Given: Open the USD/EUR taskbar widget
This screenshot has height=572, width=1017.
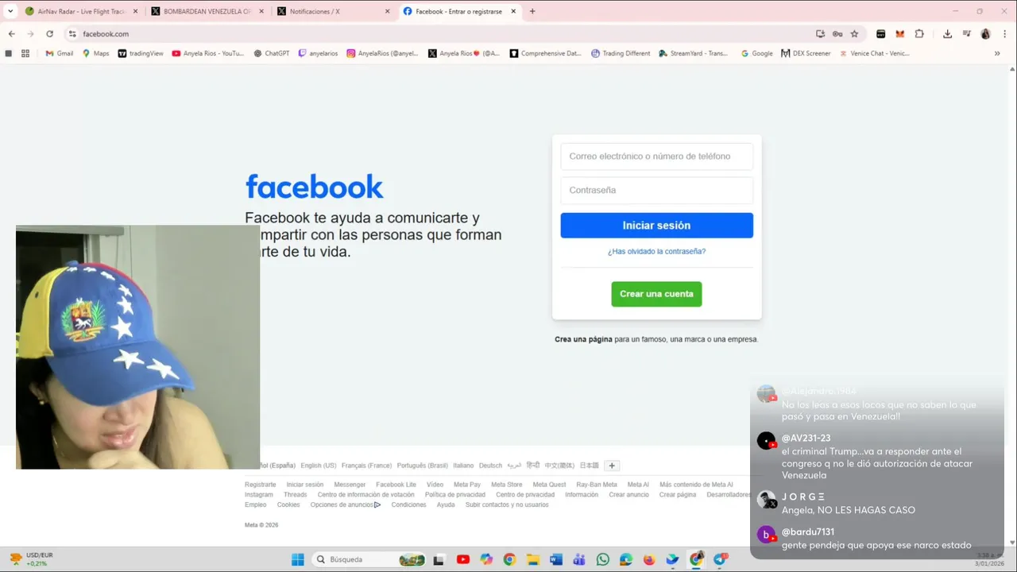Looking at the screenshot, I should (x=32, y=559).
